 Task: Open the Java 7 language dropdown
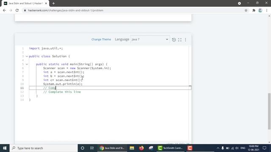(x=150, y=39)
